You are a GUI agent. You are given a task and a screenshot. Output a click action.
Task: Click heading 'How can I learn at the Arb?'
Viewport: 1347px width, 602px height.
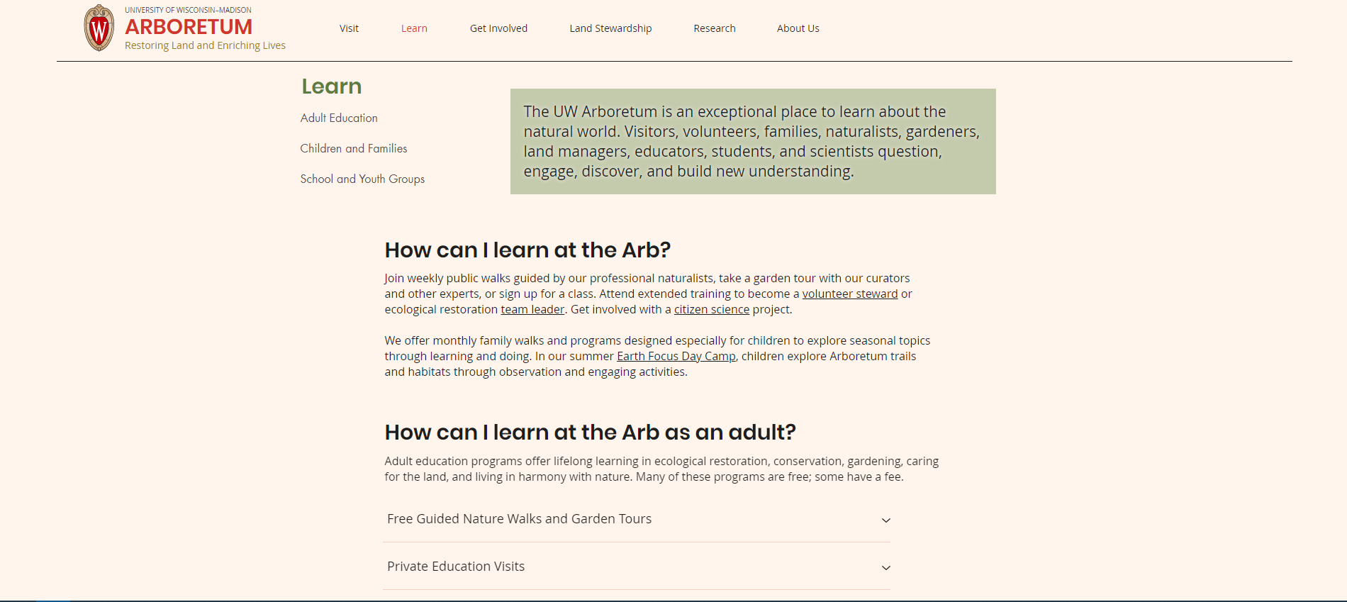tap(527, 250)
